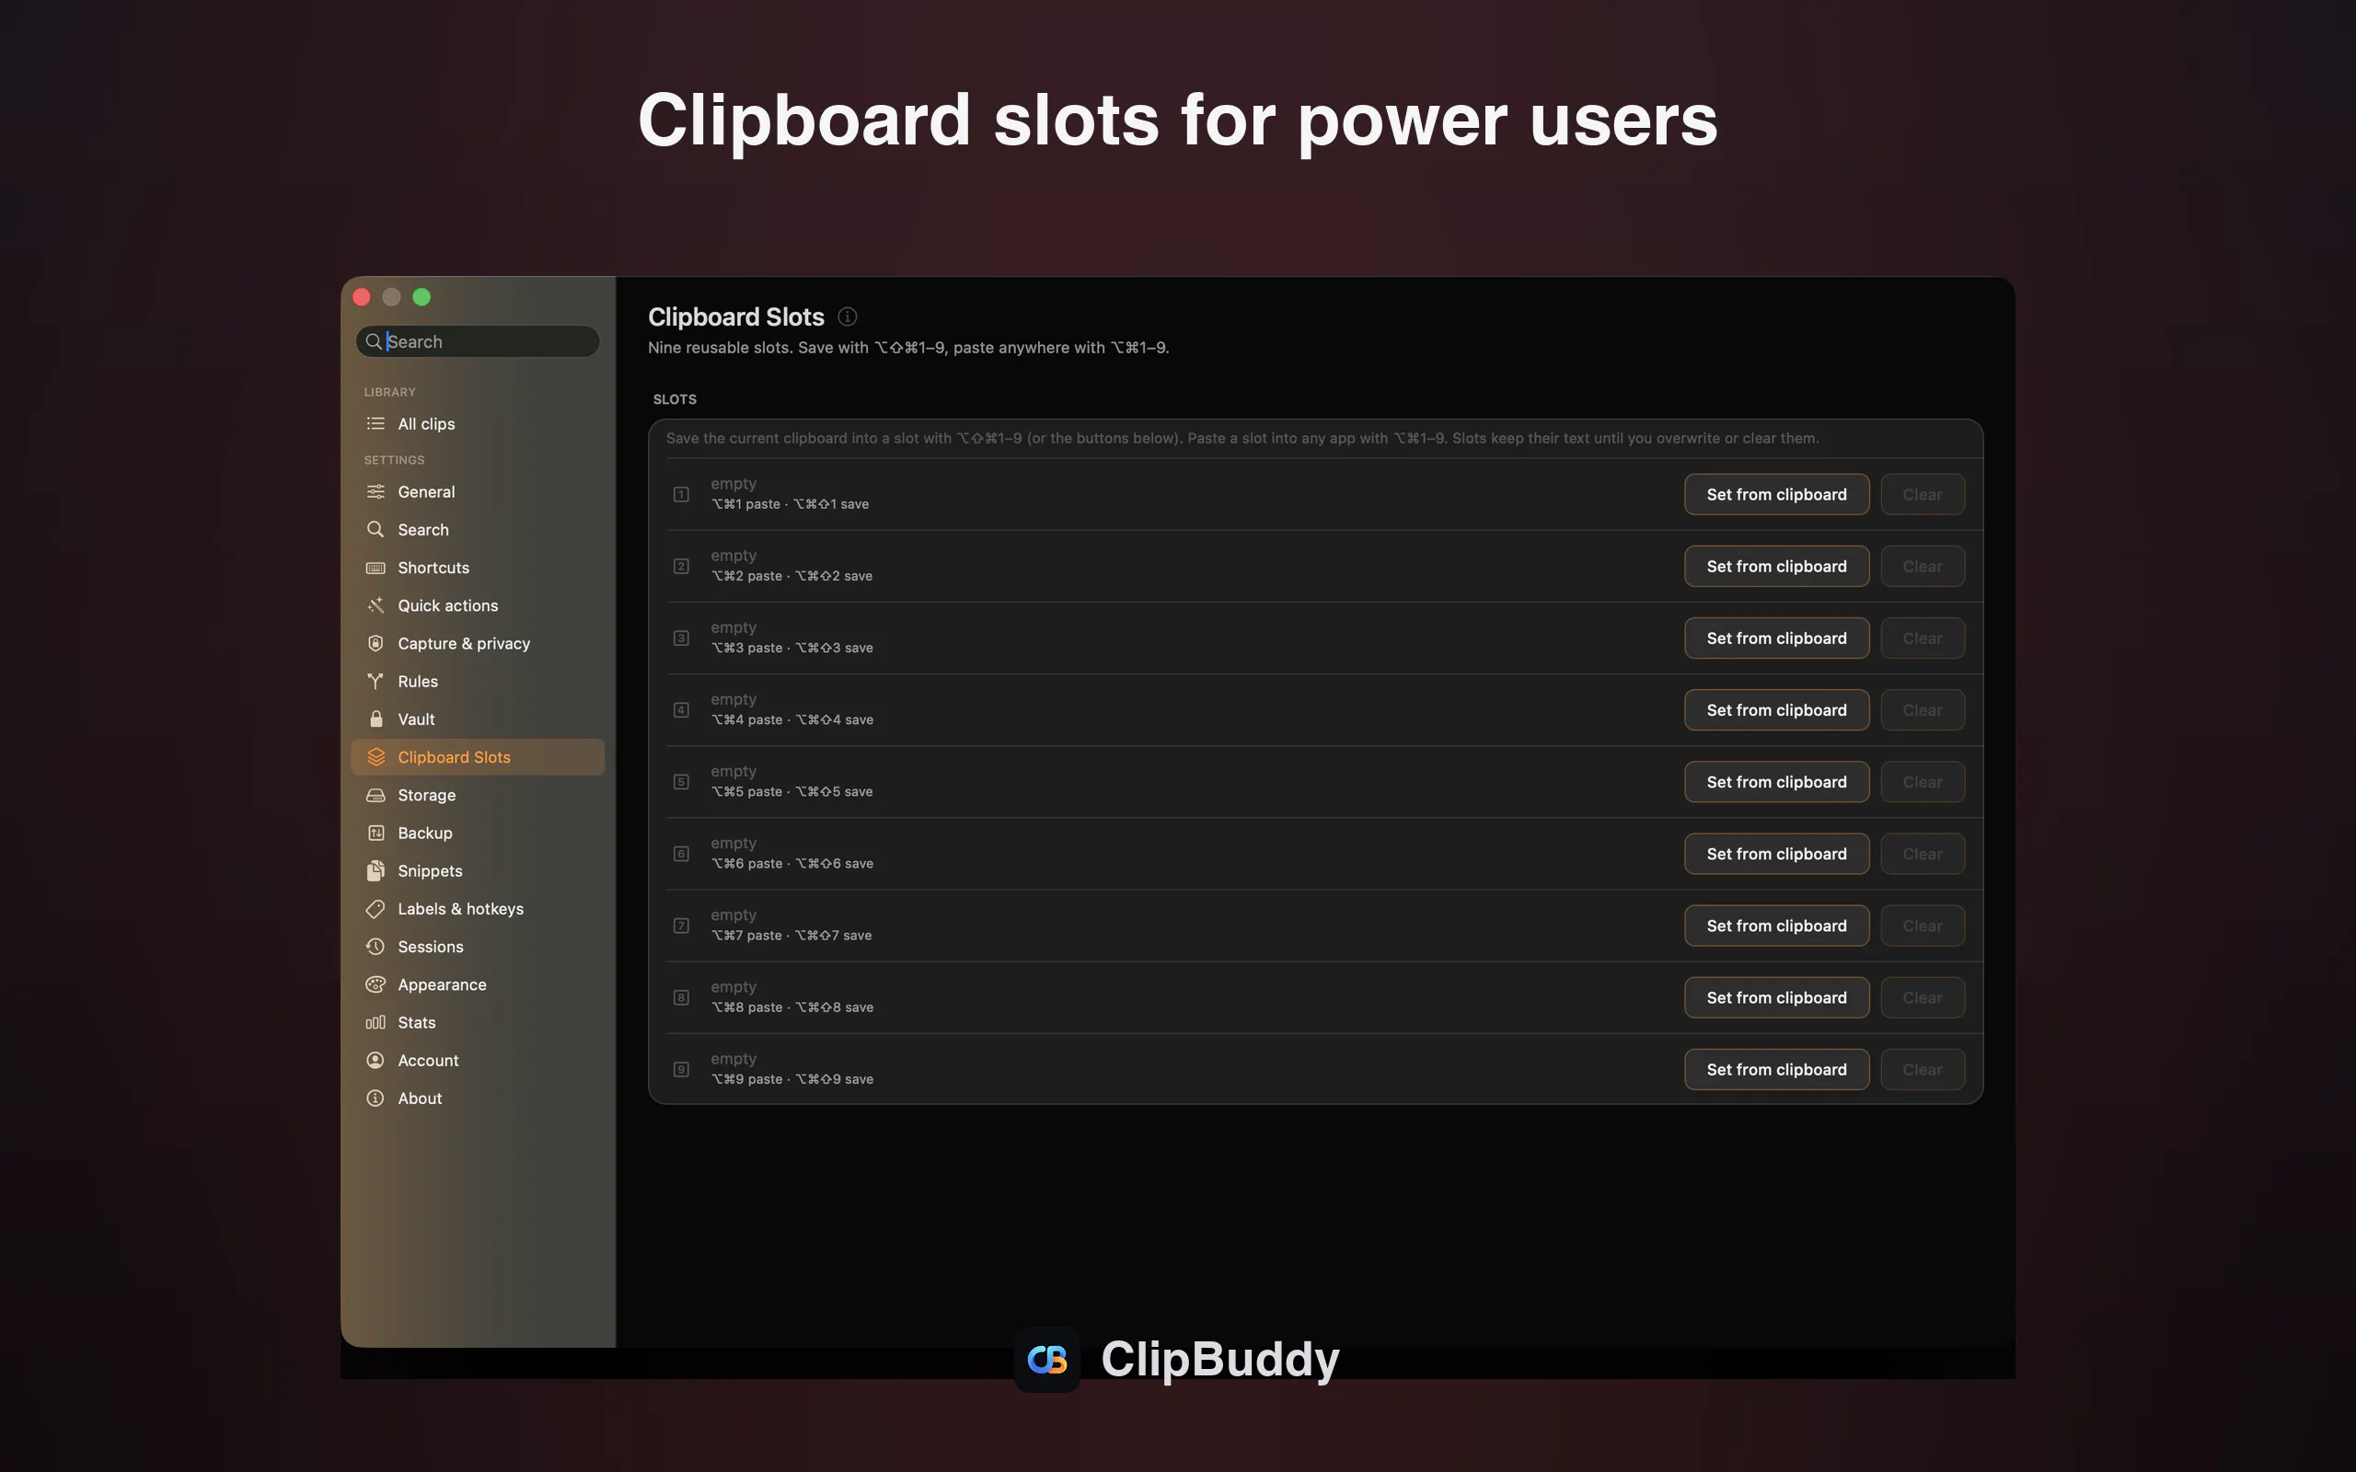Click the slot 3 number icon
Image resolution: width=2356 pixels, height=1472 pixels.
(681, 638)
